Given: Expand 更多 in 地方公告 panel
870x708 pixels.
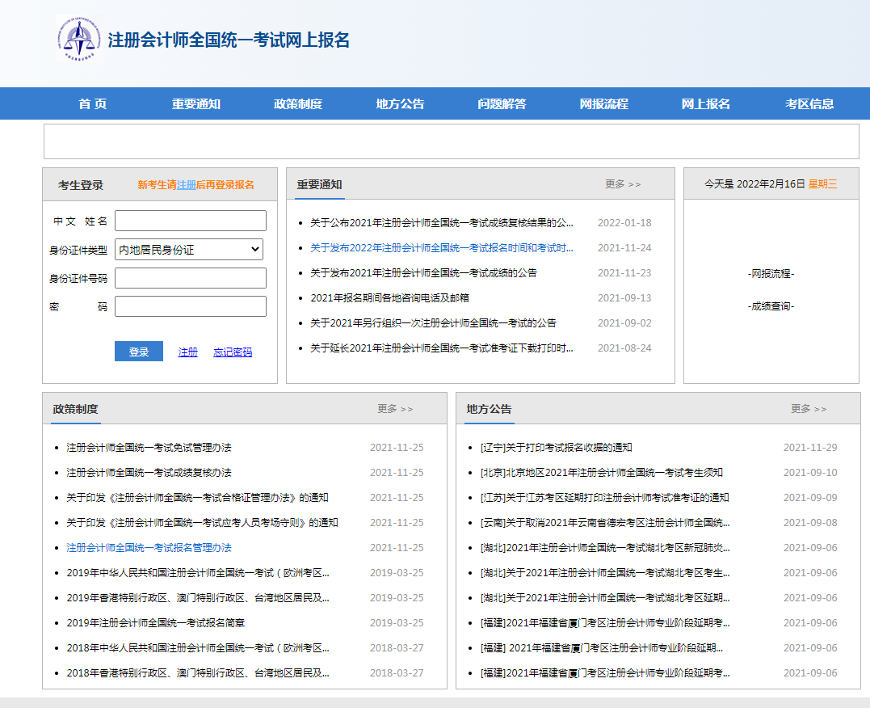Looking at the screenshot, I should (808, 409).
